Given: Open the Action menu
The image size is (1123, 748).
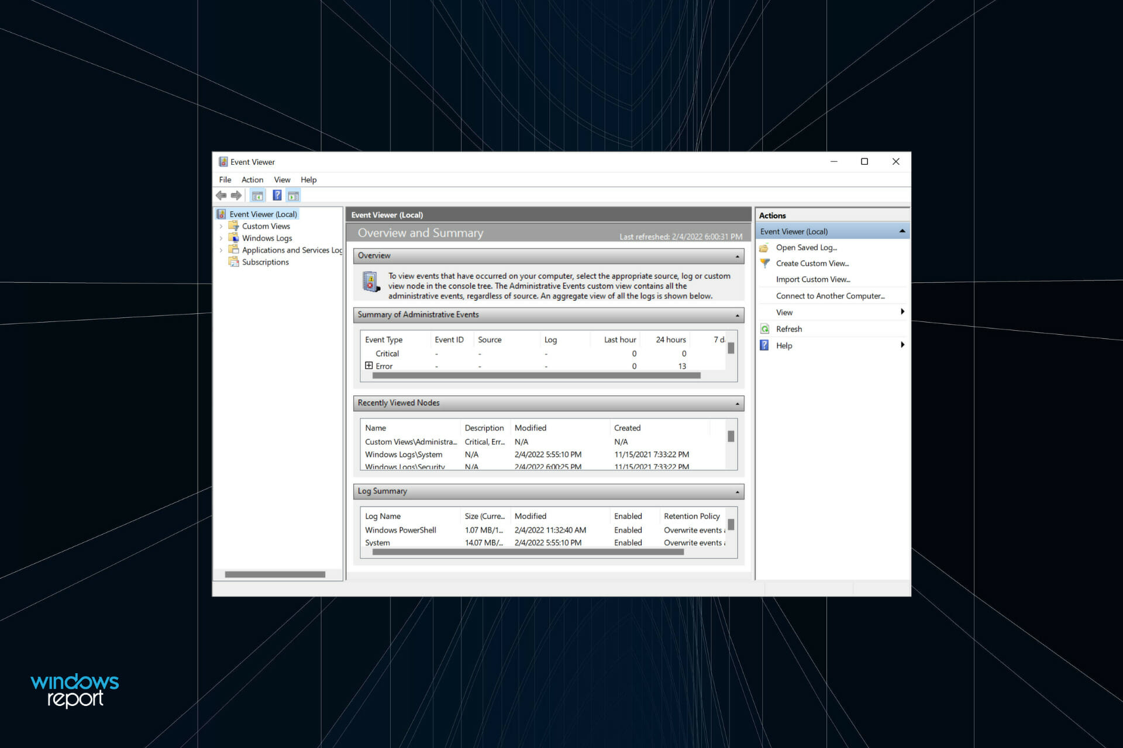Looking at the screenshot, I should (x=252, y=180).
